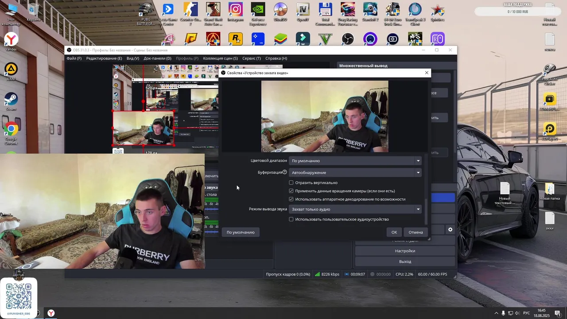This screenshot has height=319, width=567.
Task: Launch LDMultiPlayer desktop icon
Action: [549, 101]
